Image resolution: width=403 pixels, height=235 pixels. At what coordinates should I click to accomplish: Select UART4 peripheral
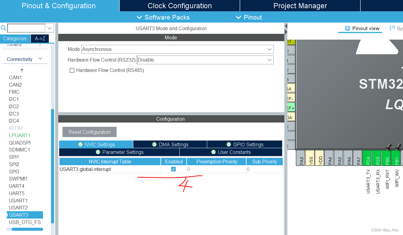pyautogui.click(x=16, y=186)
